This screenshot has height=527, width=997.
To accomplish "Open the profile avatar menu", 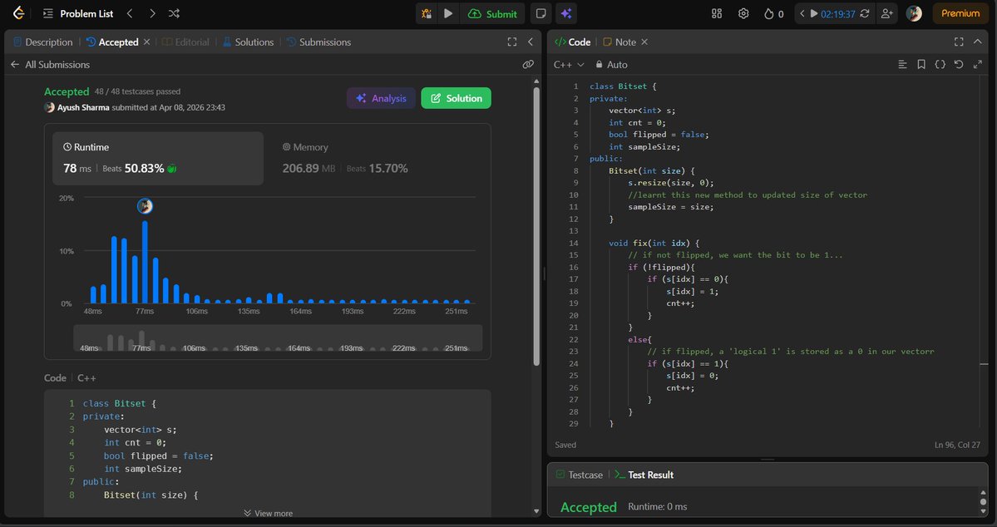I will pyautogui.click(x=914, y=13).
